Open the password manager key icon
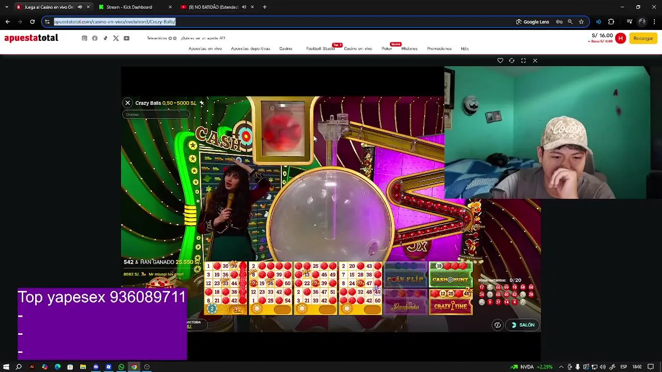662x372 pixels. pos(559,22)
